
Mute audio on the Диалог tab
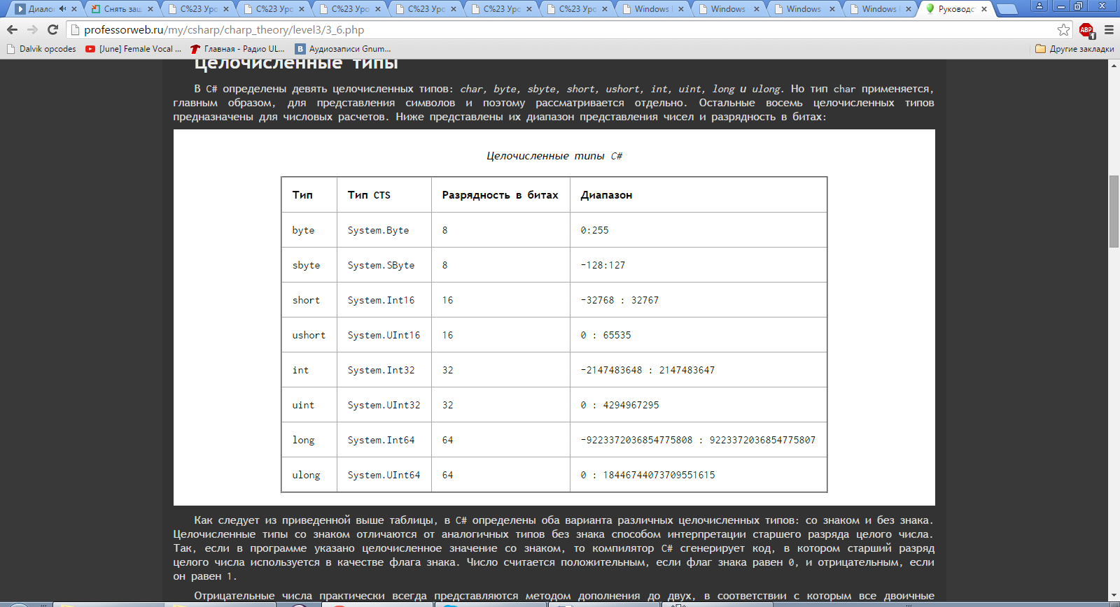point(62,9)
